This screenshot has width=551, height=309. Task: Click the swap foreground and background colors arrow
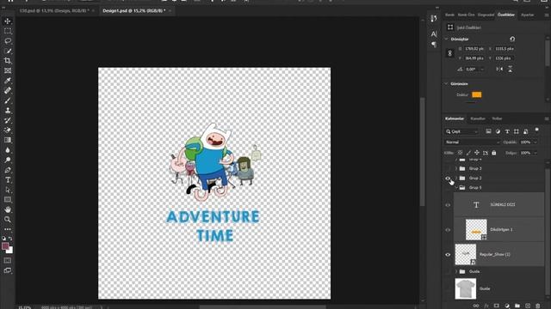[x=11, y=239]
